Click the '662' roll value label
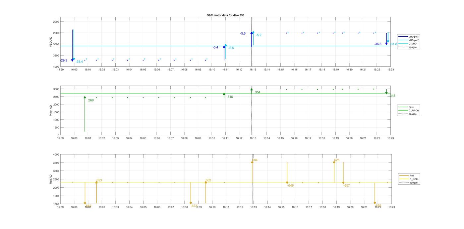This screenshot has width=464, height=229. tap(208, 180)
